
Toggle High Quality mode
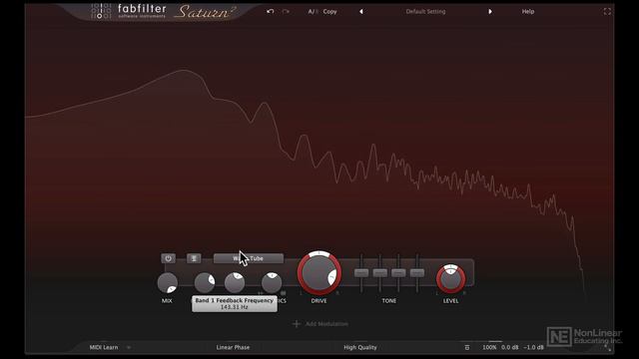click(x=360, y=347)
